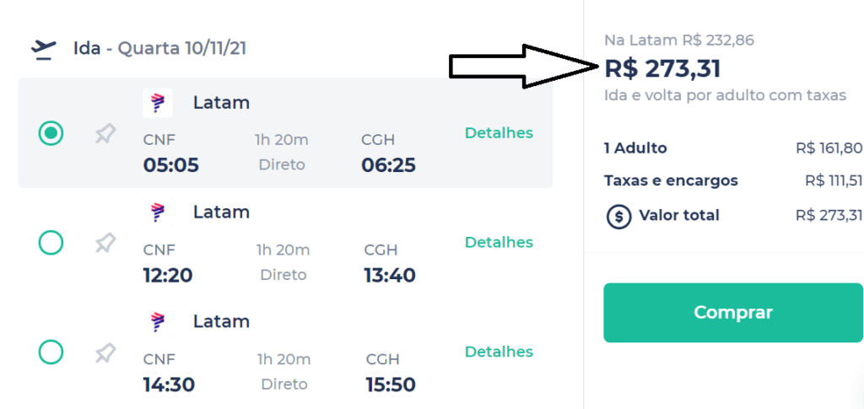Click the Latam logo on 14:30 flight
This screenshot has height=409, width=864.
[158, 321]
